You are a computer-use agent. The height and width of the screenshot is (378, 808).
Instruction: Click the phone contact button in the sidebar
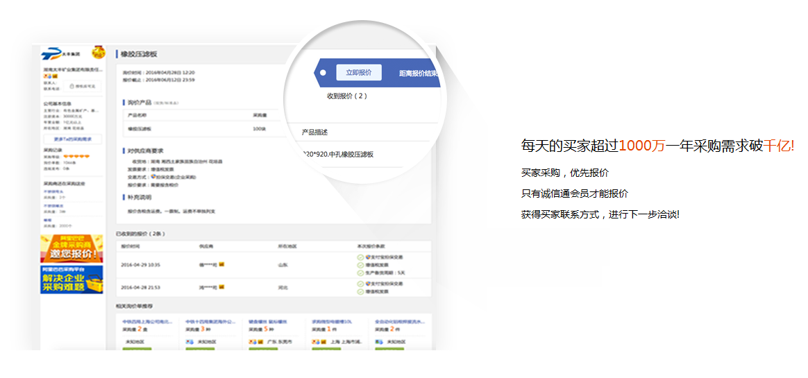click(83, 86)
